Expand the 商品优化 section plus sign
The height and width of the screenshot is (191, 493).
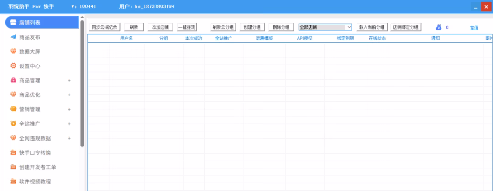[69, 95]
